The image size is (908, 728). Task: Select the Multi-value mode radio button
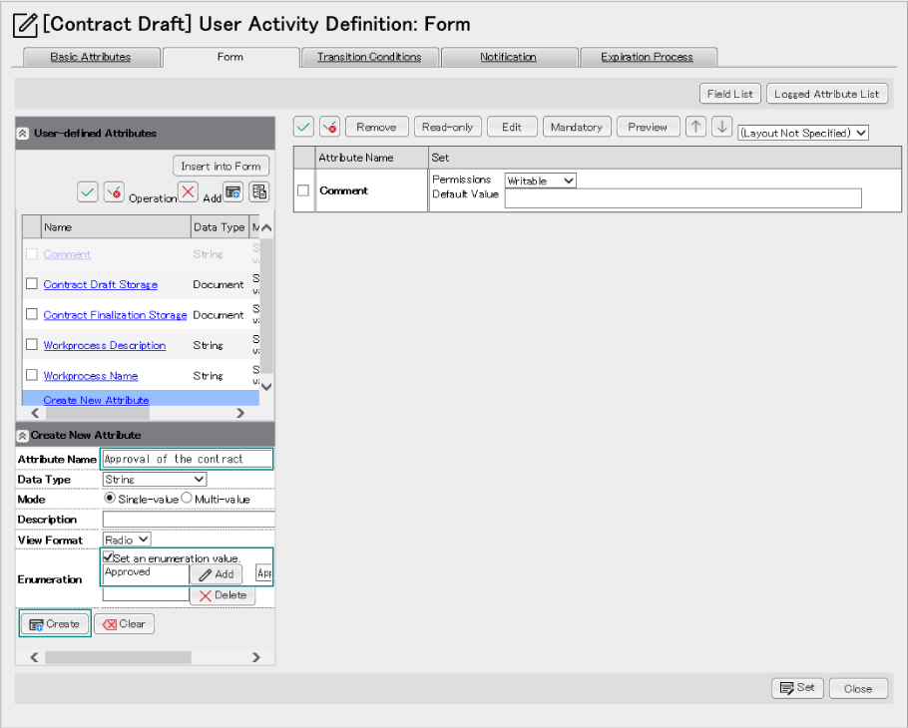tap(187, 499)
